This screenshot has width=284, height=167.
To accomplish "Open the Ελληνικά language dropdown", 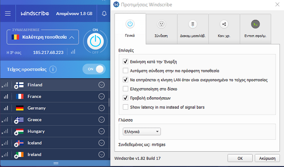I will tap(142, 132).
